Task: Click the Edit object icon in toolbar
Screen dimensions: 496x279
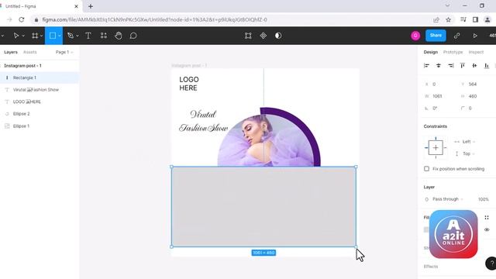Action: point(248,36)
